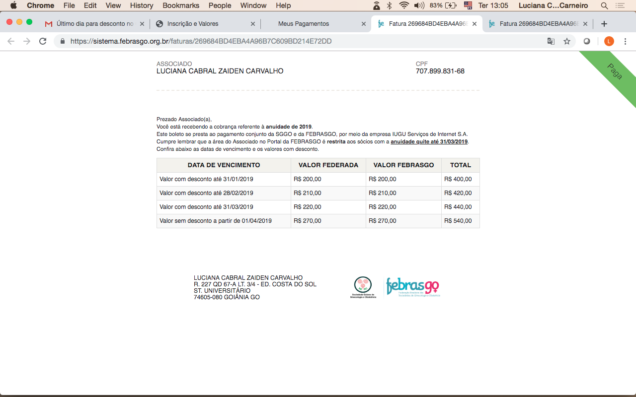Open Chrome's three-dot menu
636x397 pixels.
(x=625, y=41)
